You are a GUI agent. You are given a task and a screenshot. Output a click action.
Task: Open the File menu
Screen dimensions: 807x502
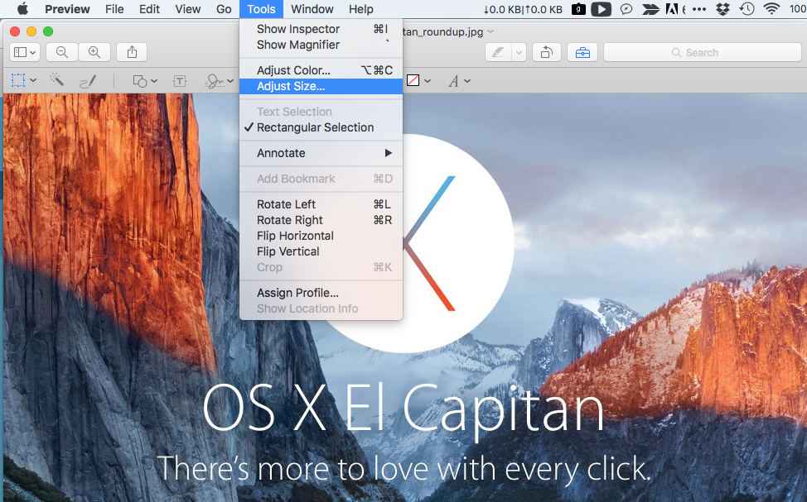[x=114, y=9]
